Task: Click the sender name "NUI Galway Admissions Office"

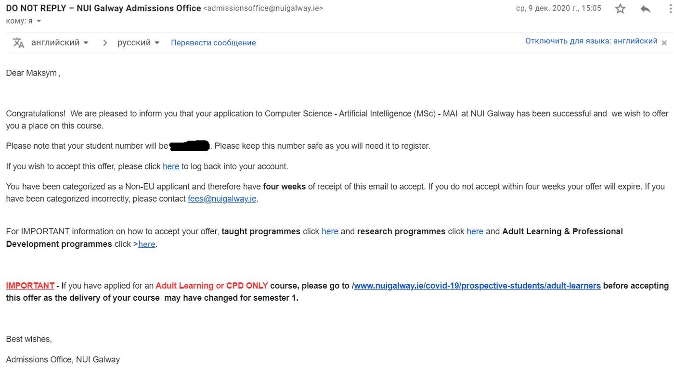Action: coord(139,8)
